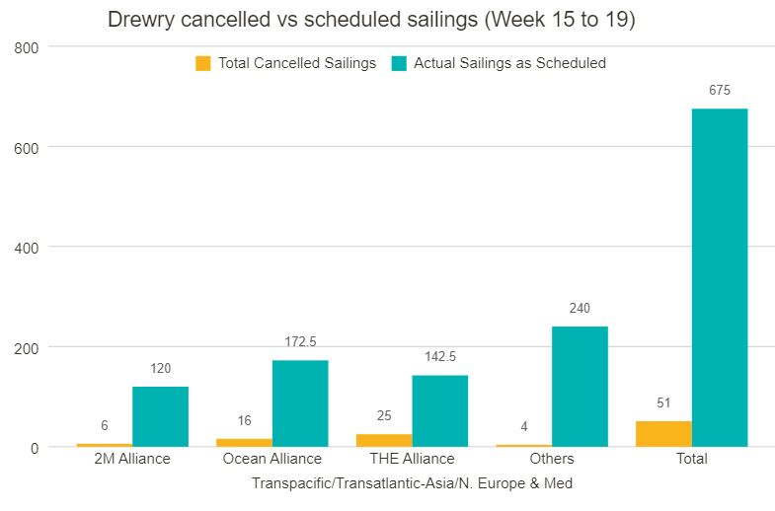Click the 800 y-axis tick label
Viewport: 775px width, 511px height.
(x=27, y=48)
